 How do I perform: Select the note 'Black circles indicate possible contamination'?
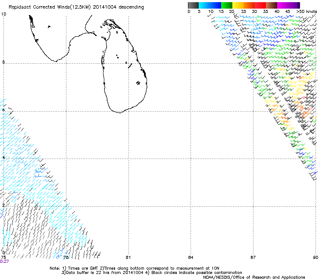pos(197,273)
